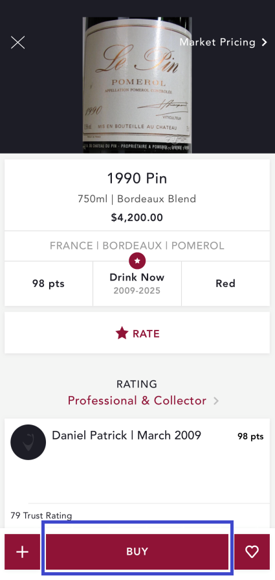Tap the 79 Trust Rating text

(41, 515)
